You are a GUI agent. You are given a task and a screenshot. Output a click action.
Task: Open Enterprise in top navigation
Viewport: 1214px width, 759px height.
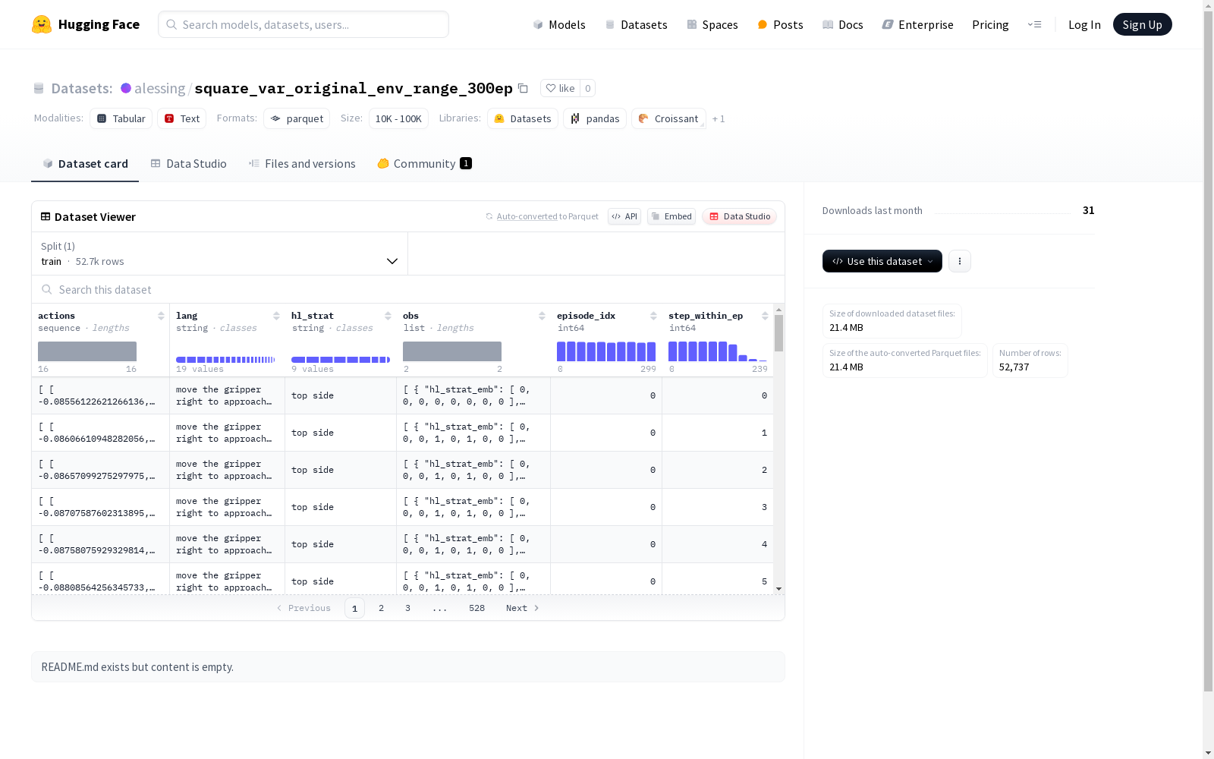[x=918, y=24]
